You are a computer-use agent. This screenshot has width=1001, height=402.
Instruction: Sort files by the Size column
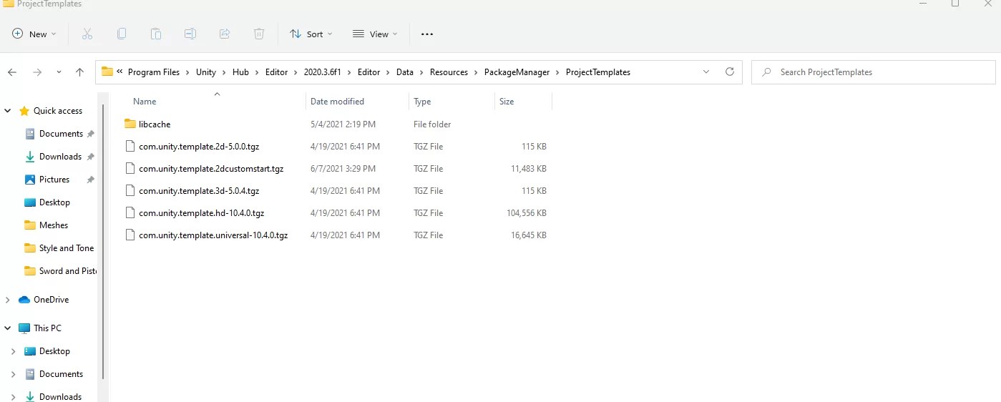(x=507, y=102)
